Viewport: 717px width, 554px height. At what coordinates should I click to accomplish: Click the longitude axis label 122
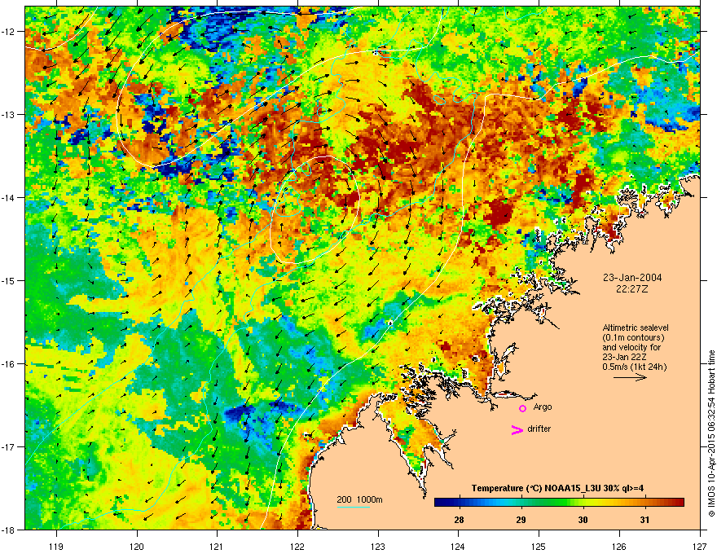pyautogui.click(x=297, y=546)
